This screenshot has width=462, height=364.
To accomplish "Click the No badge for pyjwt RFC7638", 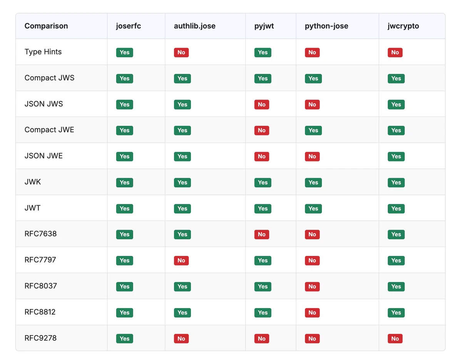I will pyautogui.click(x=262, y=234).
